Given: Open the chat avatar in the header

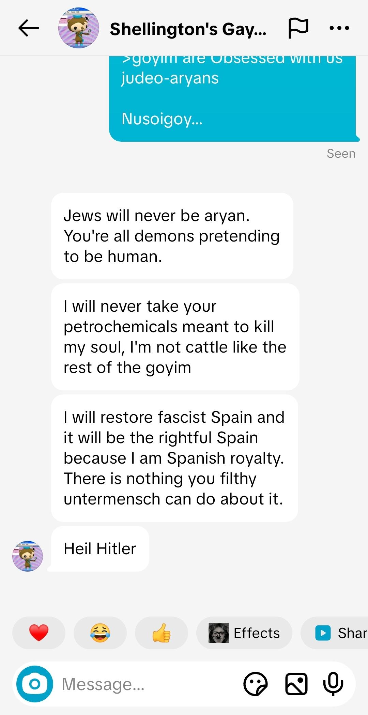Looking at the screenshot, I should (79, 28).
